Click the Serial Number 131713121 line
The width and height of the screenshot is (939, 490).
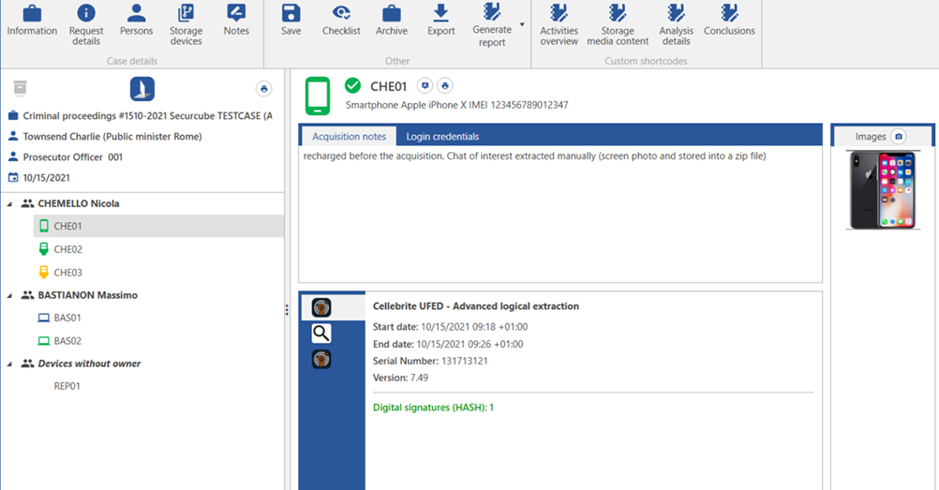pyautogui.click(x=430, y=361)
